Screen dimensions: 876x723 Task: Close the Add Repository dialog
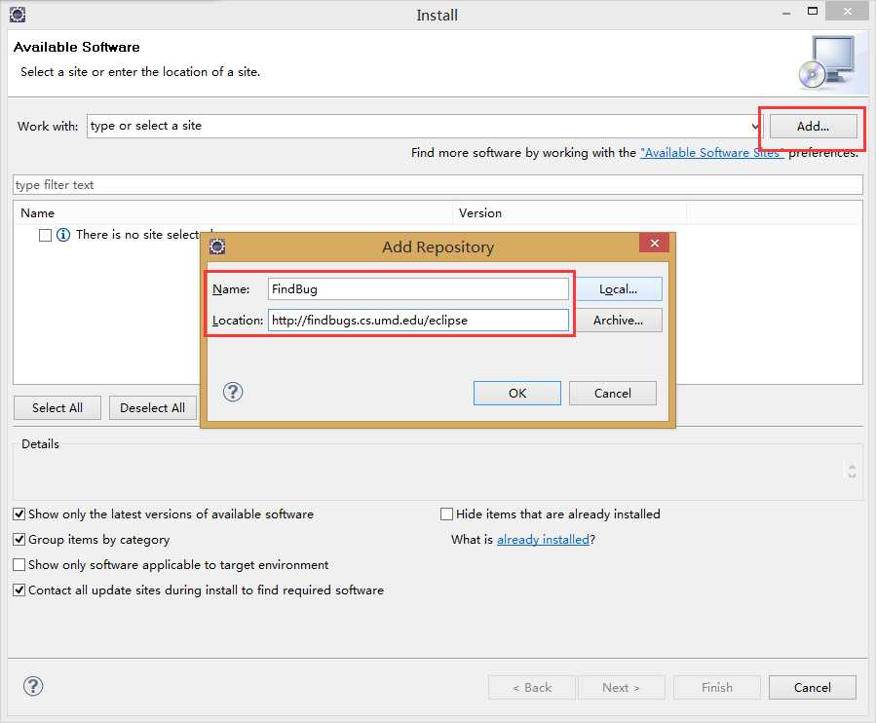click(x=654, y=243)
